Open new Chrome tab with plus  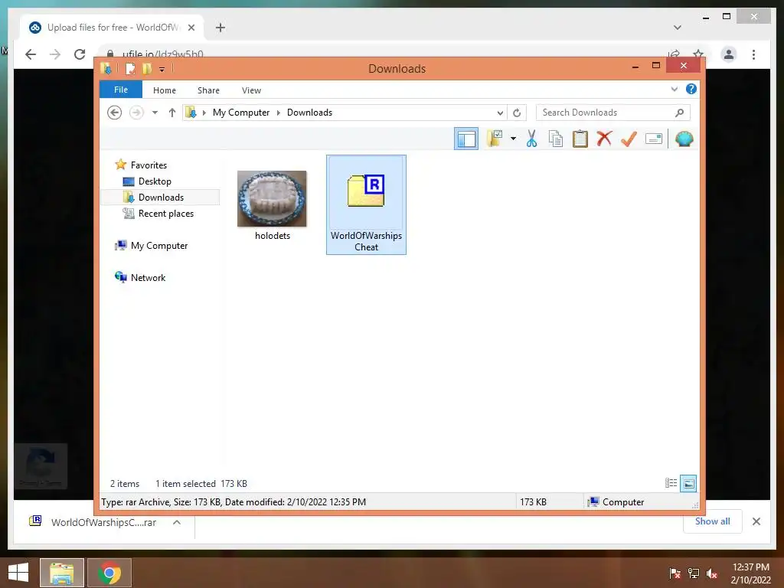[220, 28]
